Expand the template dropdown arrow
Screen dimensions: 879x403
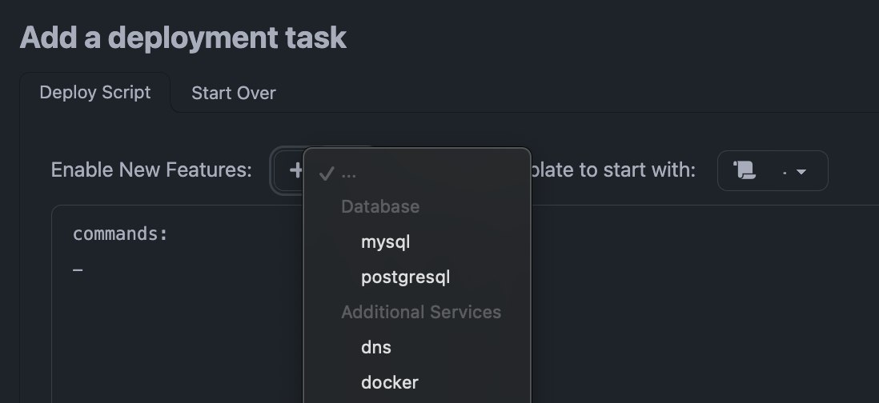[801, 171]
